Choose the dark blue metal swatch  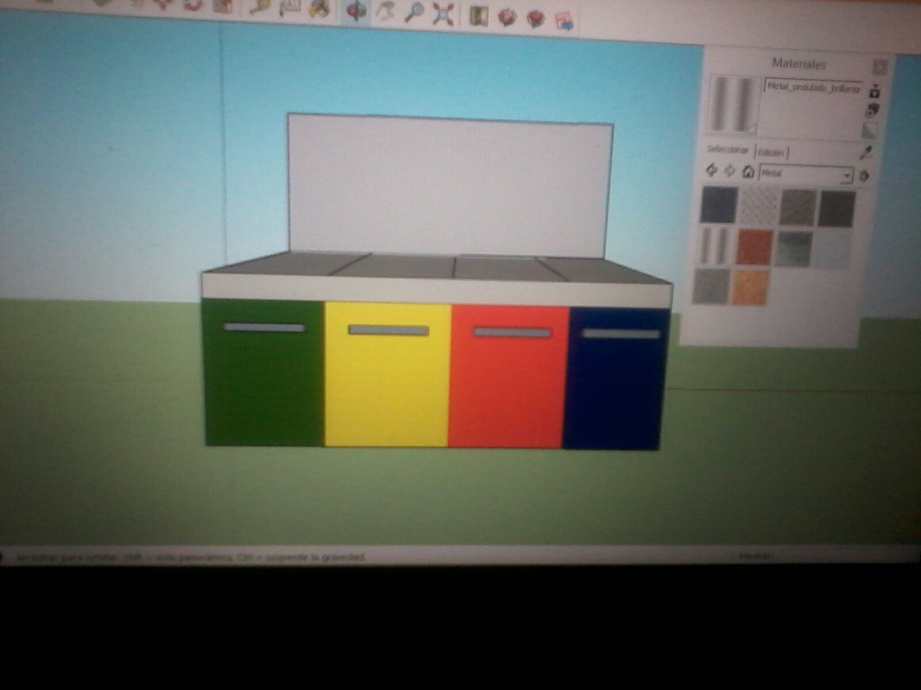720,204
